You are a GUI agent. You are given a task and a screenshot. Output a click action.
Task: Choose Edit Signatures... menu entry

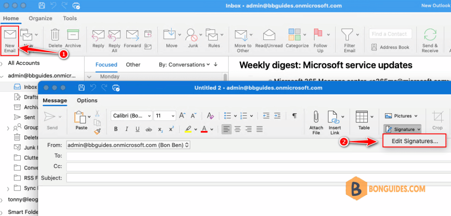point(415,141)
